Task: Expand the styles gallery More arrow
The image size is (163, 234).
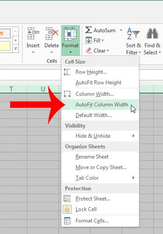Action: click(15, 49)
